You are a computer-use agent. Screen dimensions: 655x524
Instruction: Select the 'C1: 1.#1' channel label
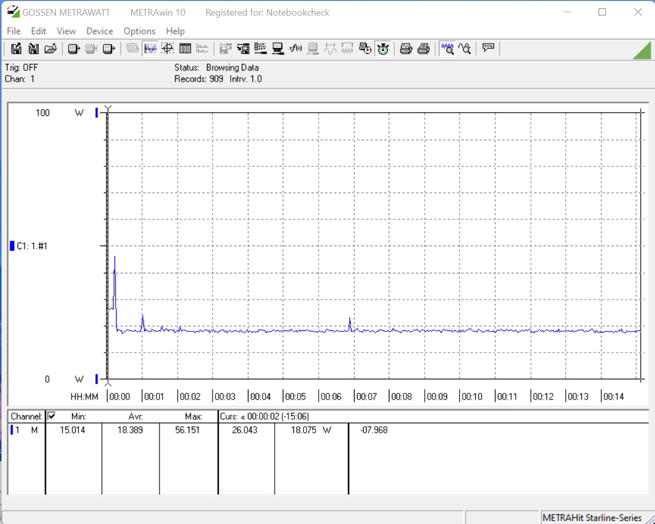32,246
